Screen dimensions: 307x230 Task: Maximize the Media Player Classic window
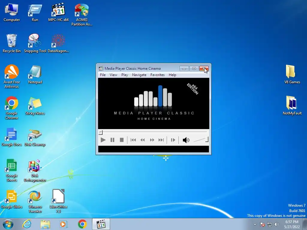coord(194,69)
